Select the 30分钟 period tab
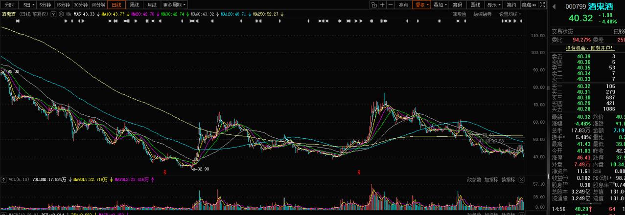This screenshot has height=215, width=625. coord(80,5)
